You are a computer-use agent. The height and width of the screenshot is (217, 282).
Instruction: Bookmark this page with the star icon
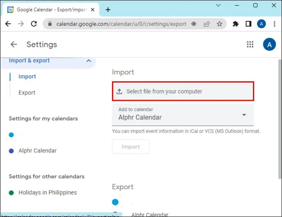219,24
